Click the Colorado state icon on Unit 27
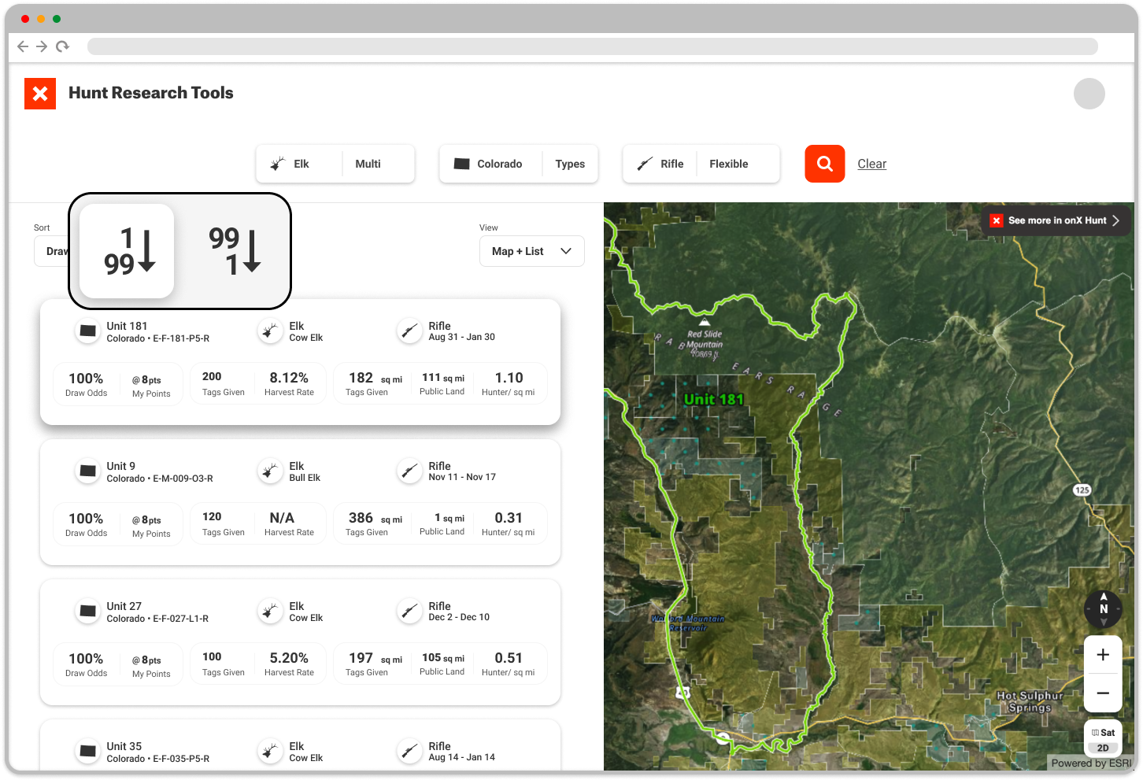The width and height of the screenshot is (1143, 780). coord(88,612)
